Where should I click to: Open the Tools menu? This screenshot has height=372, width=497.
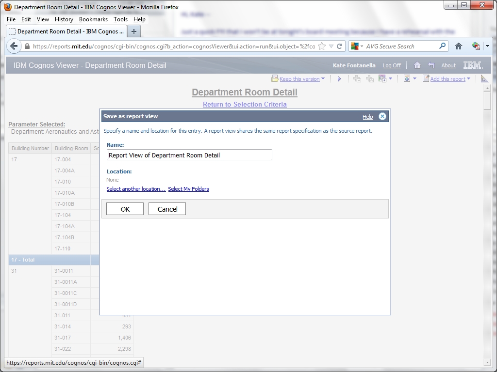[120, 19]
